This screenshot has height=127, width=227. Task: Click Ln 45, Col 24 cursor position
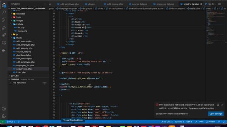(166, 122)
